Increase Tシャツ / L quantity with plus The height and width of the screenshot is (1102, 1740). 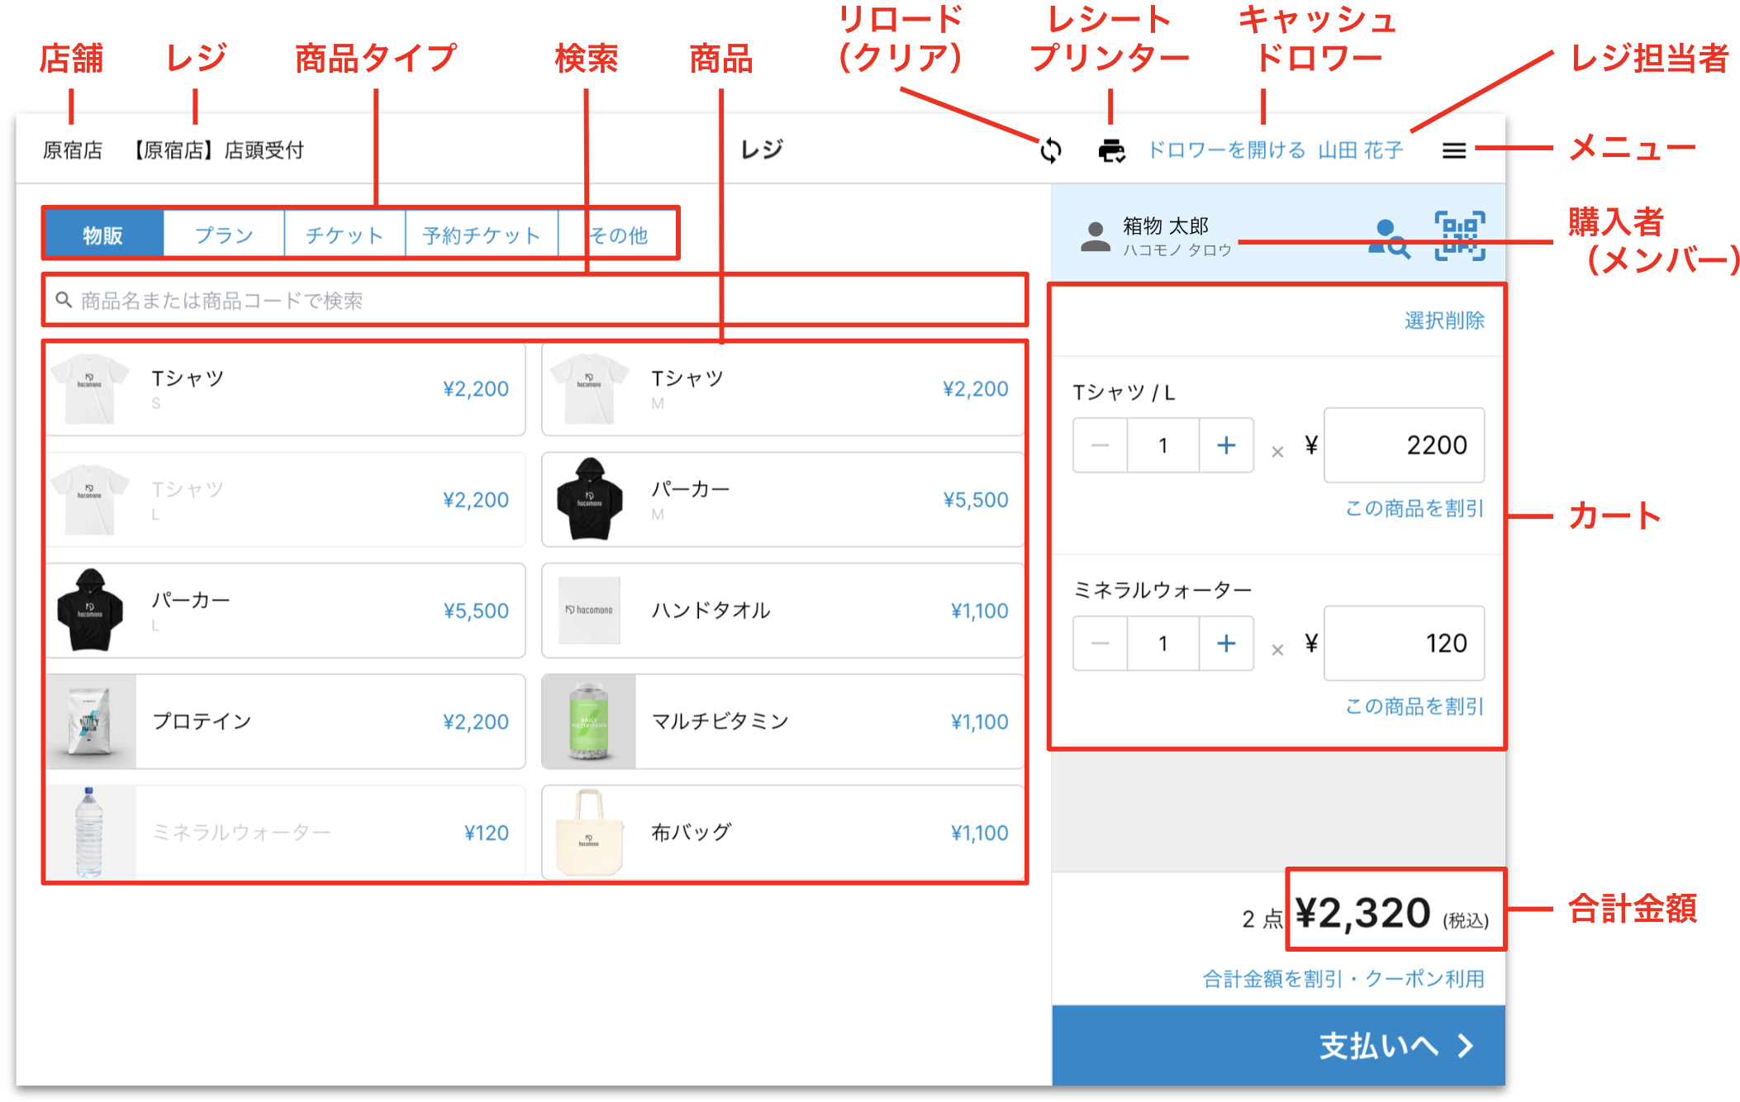click(x=1226, y=445)
